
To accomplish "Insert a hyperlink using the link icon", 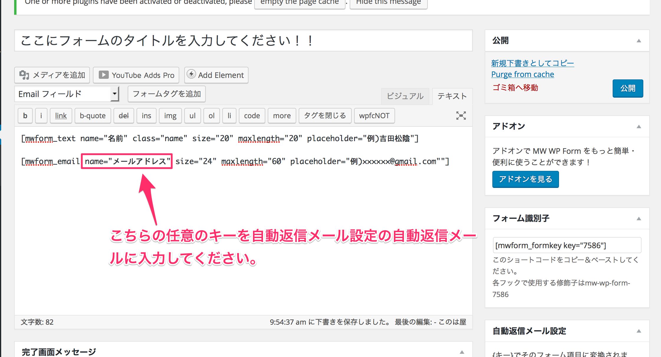I will pyautogui.click(x=60, y=116).
